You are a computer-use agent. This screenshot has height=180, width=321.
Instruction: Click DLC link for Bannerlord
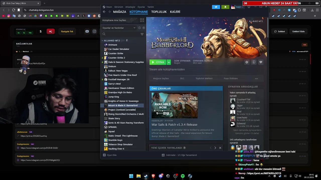(x=182, y=78)
